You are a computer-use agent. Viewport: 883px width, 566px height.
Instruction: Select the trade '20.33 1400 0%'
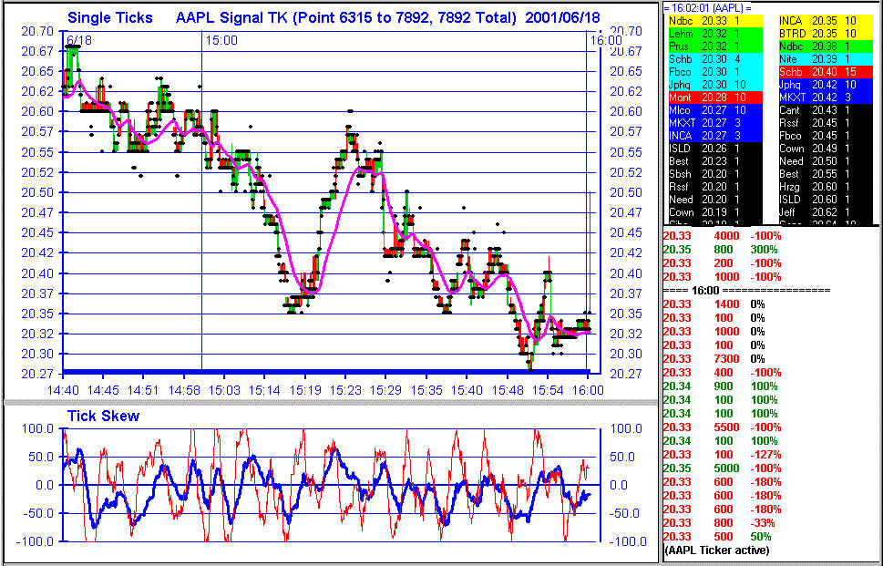click(714, 304)
